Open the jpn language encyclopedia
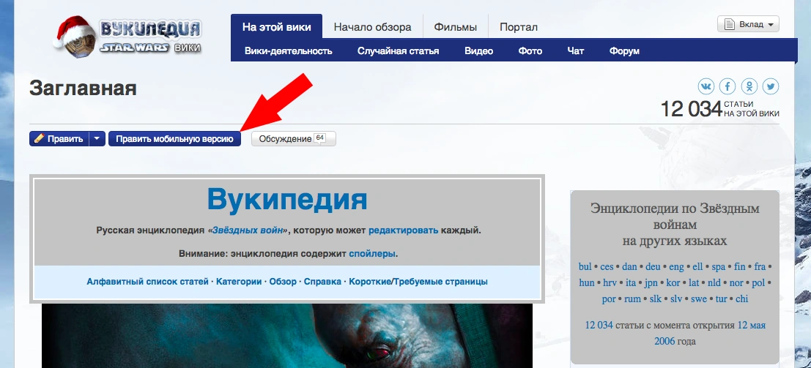This screenshot has height=368, width=811. 651,282
